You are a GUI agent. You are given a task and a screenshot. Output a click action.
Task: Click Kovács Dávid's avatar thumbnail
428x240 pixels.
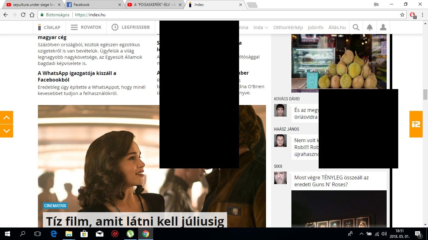point(280,110)
